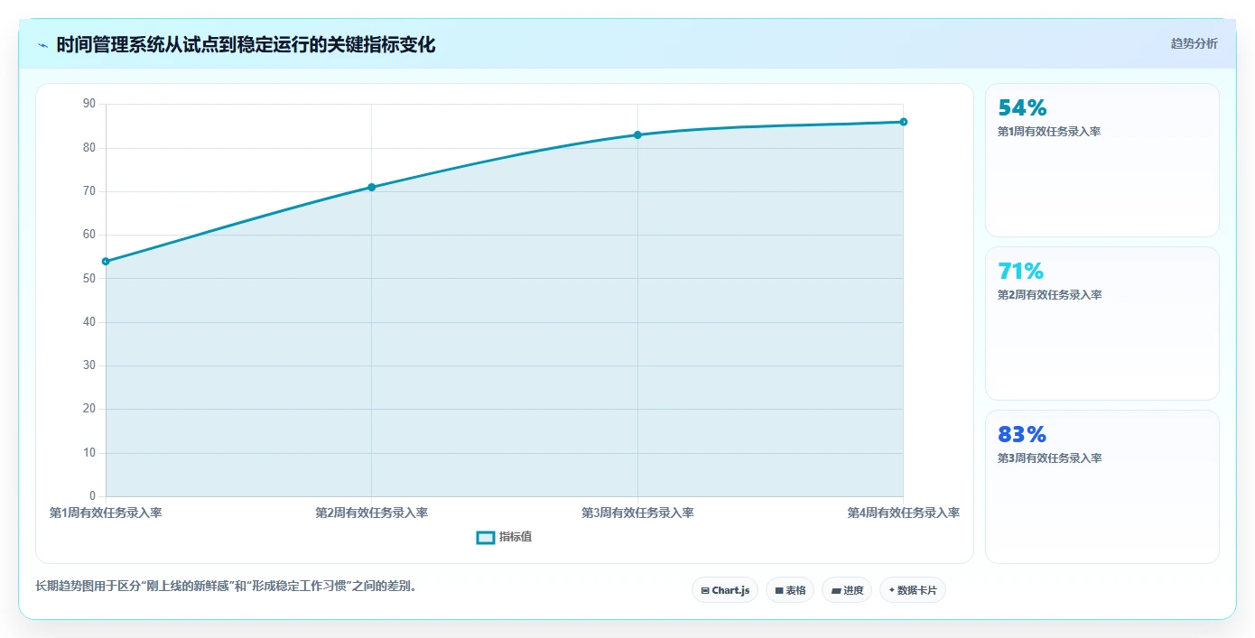The height and width of the screenshot is (638, 1255).
Task: Open the 83% stat card
Action: point(1102,486)
